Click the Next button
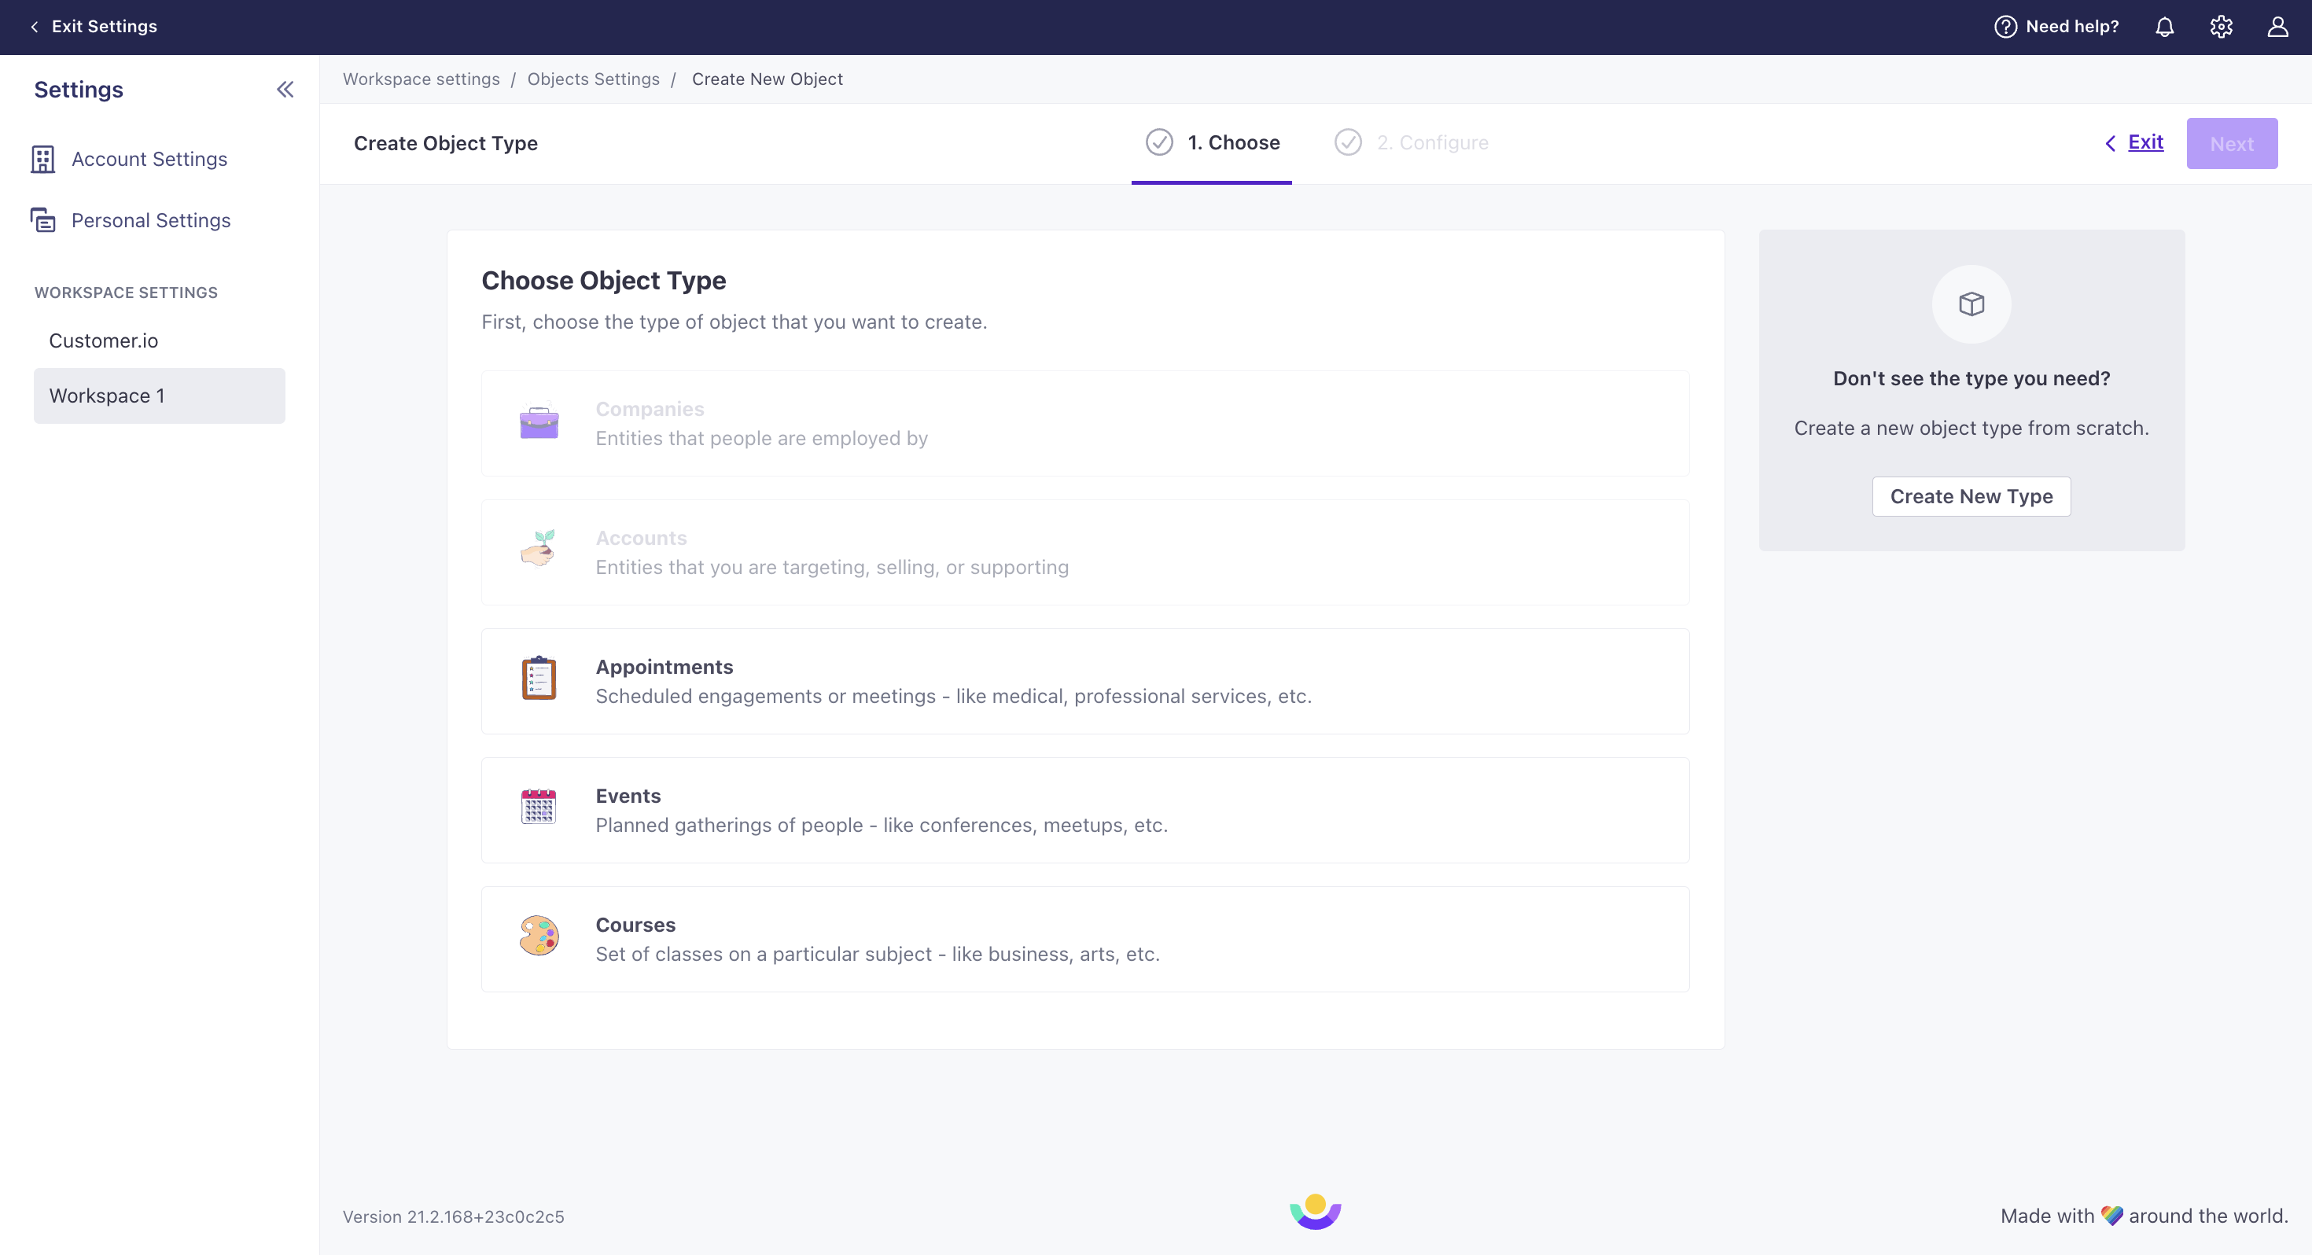The width and height of the screenshot is (2312, 1255). (2231, 144)
